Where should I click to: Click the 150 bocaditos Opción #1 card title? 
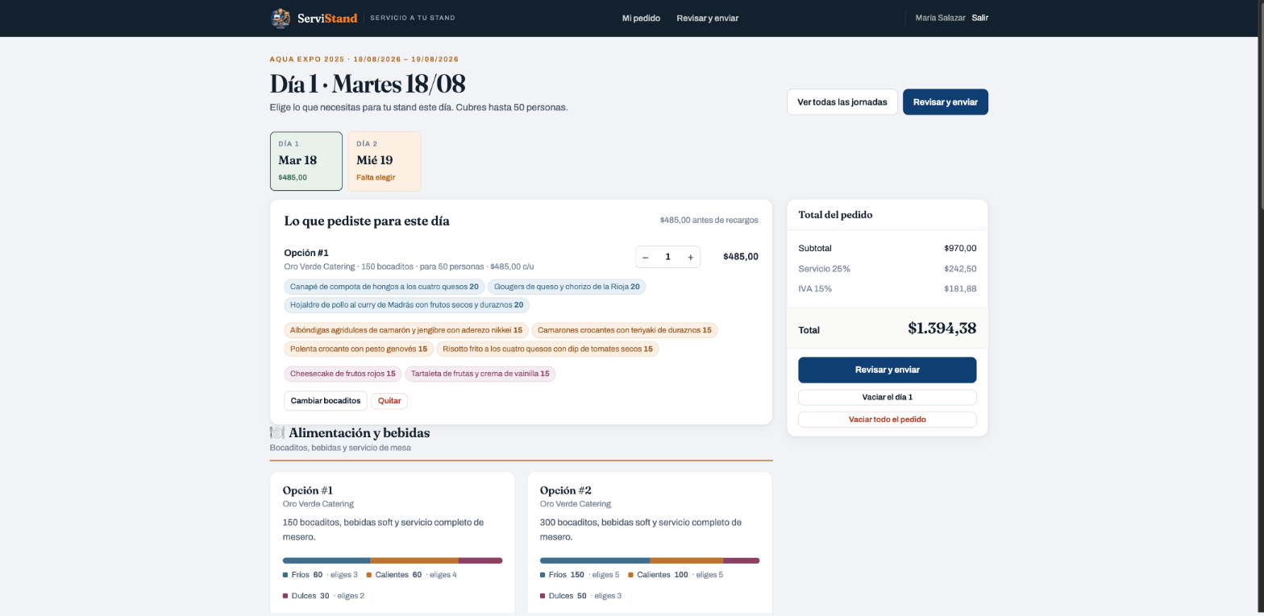(x=307, y=490)
